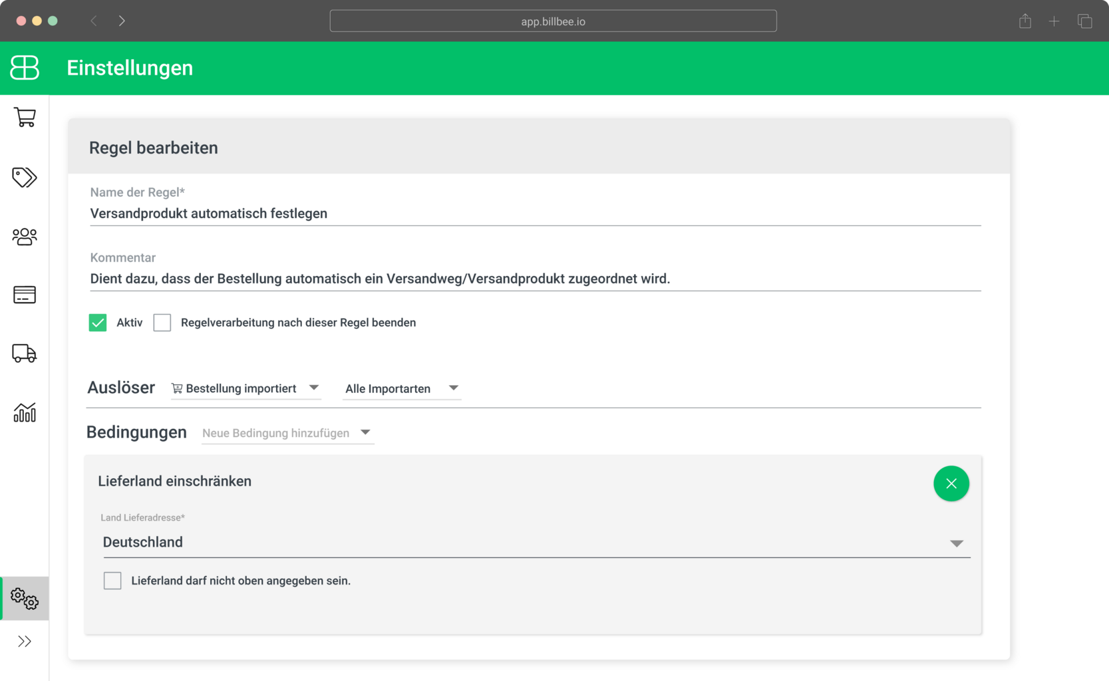1109x681 pixels.
Task: Expand the sidebar with double chevron
Action: (x=25, y=642)
